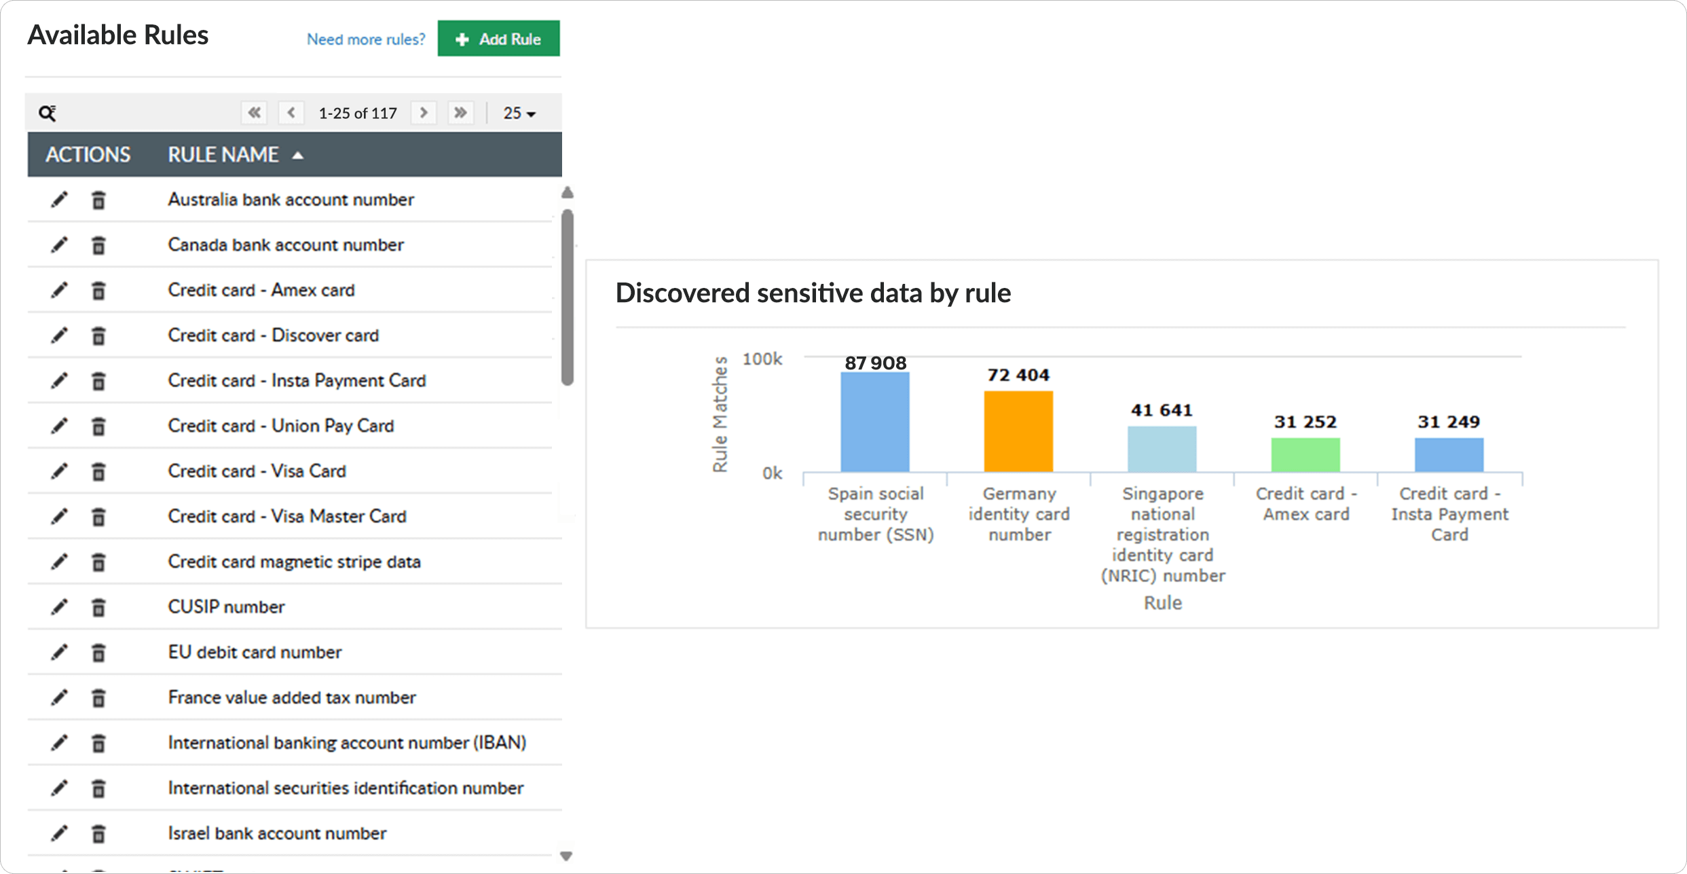The image size is (1687, 874).
Task: Go to the next page of rules
Action: coord(424,113)
